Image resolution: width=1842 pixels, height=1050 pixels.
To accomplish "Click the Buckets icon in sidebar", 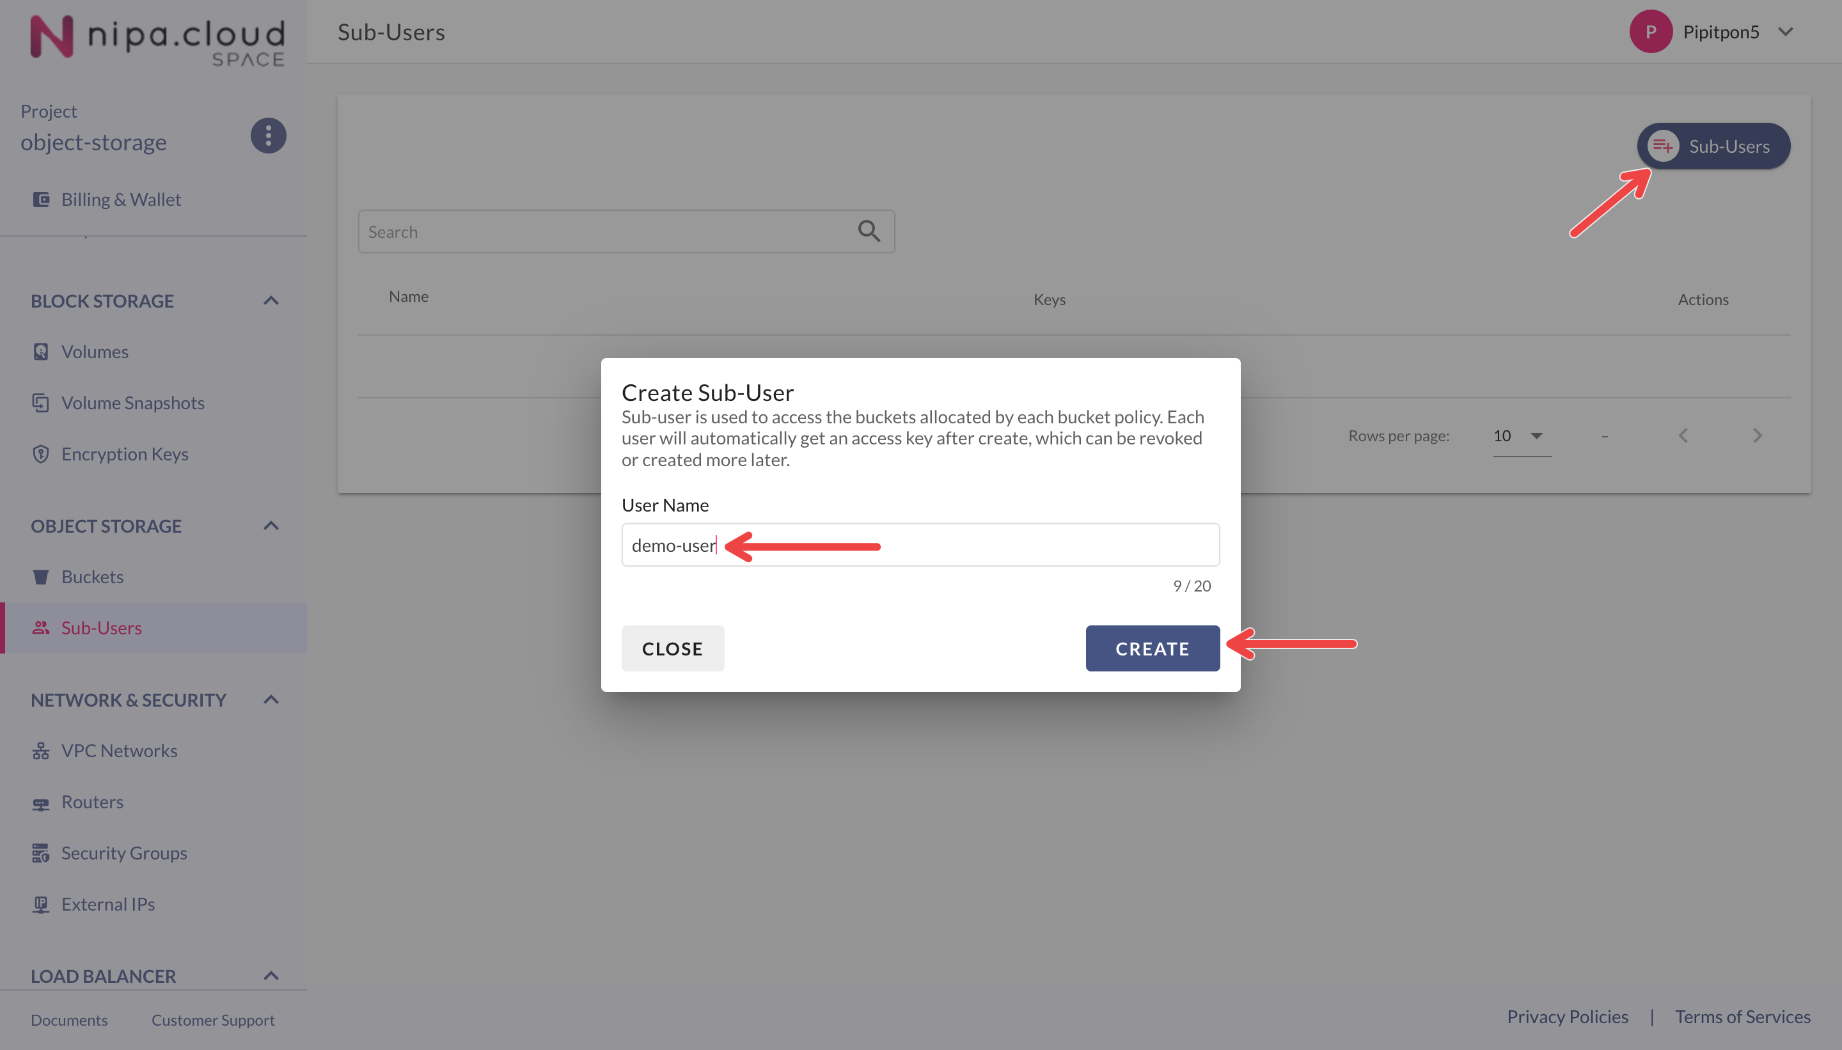I will [41, 577].
